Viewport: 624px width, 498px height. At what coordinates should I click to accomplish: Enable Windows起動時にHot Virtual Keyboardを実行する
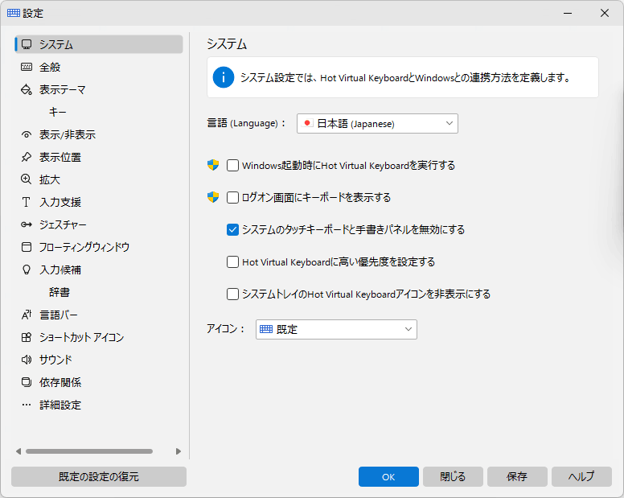(x=233, y=165)
